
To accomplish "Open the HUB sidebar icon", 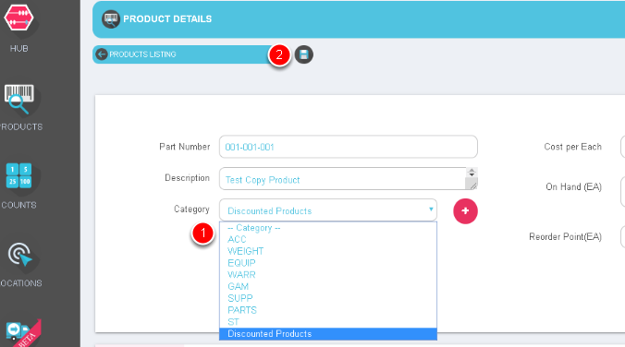I will (18, 18).
